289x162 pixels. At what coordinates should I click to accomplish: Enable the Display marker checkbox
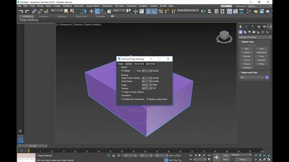122,71
